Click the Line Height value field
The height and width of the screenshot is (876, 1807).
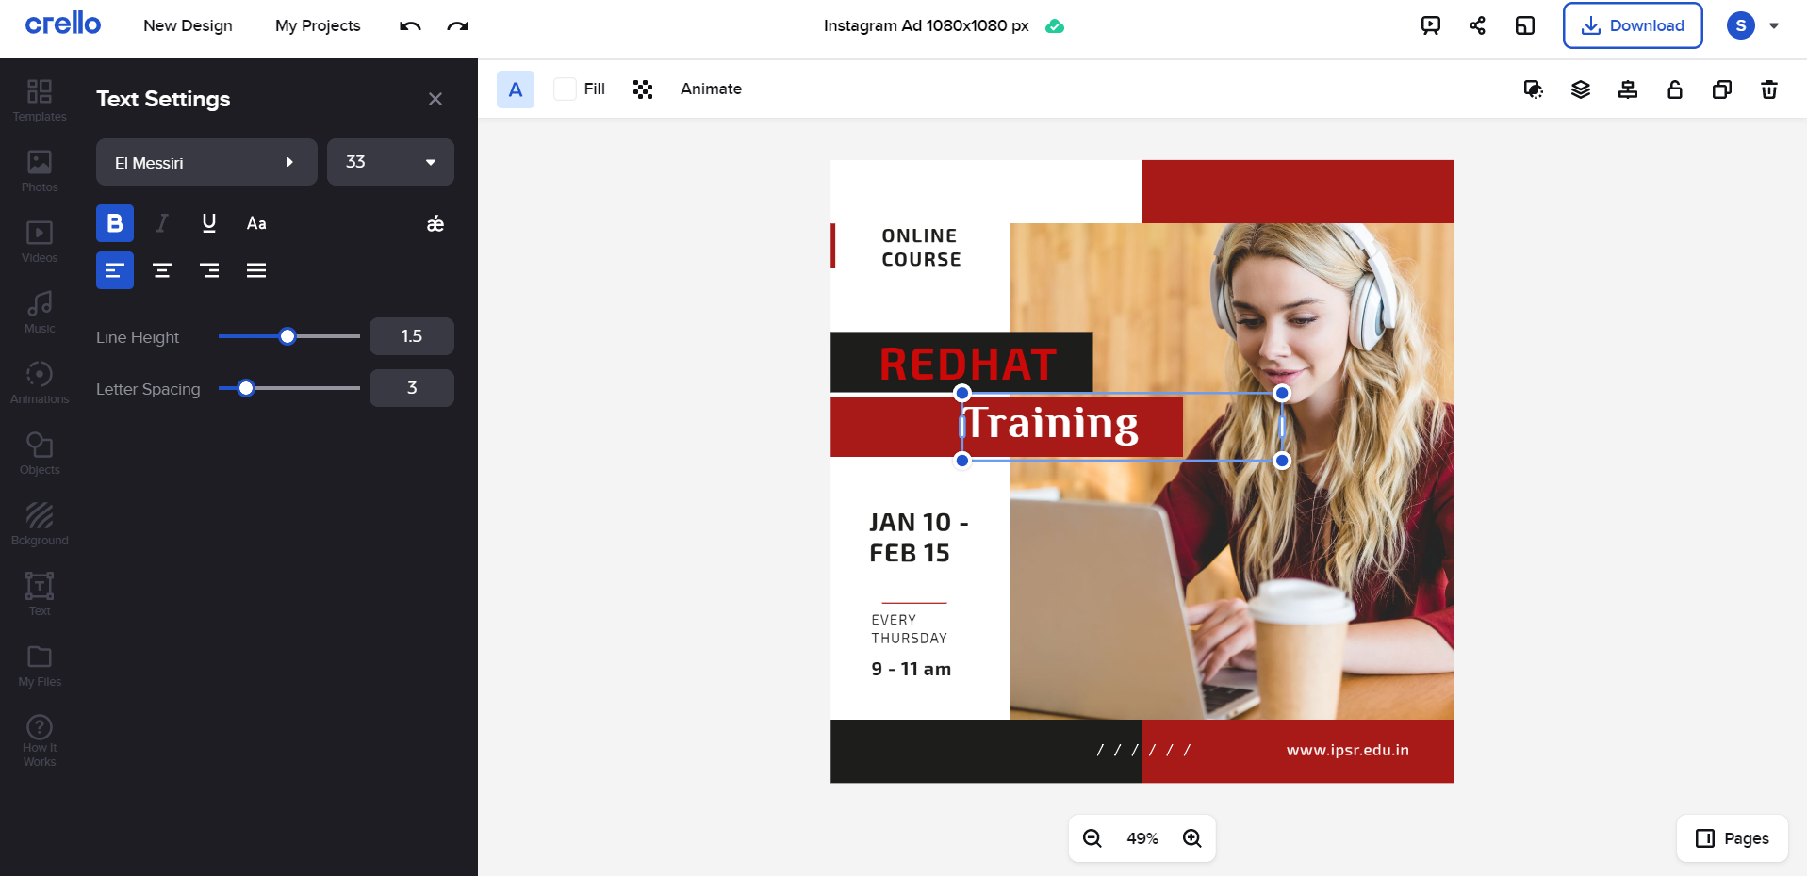tap(412, 336)
